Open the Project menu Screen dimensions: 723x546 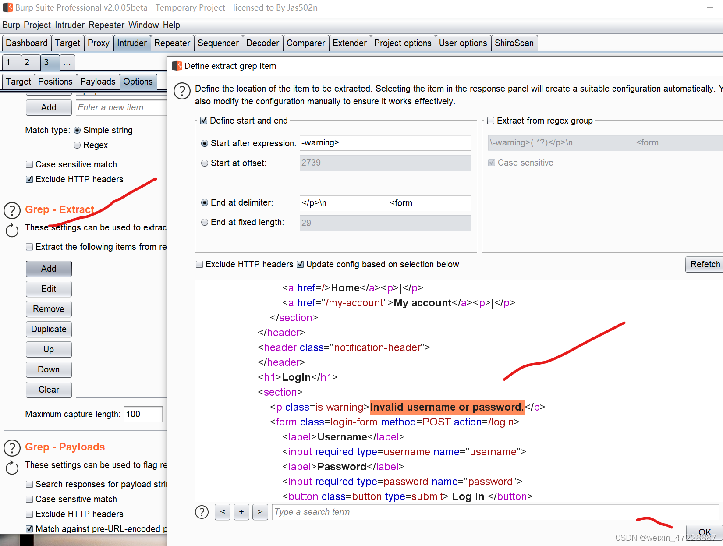(x=37, y=25)
